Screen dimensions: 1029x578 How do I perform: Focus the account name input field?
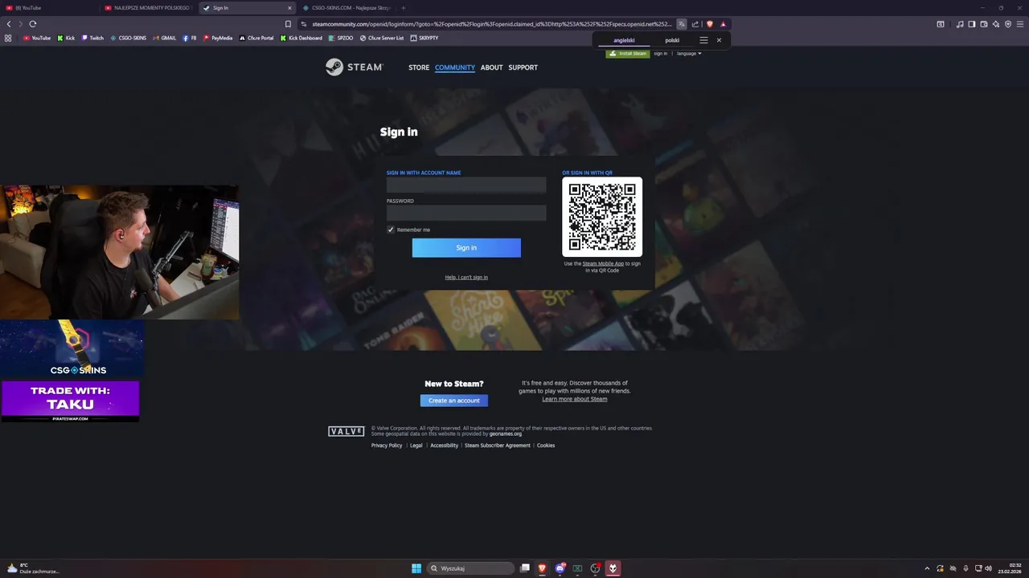[x=466, y=185]
